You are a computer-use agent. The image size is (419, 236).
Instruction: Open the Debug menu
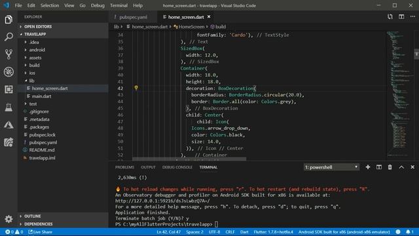click(98, 5)
